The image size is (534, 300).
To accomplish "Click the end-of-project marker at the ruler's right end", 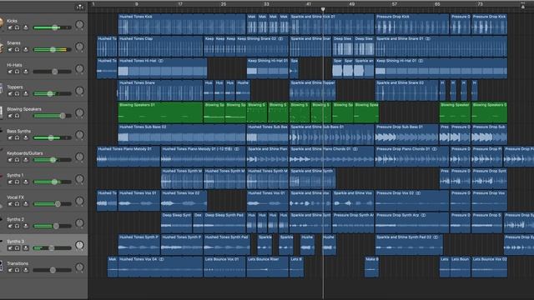I will tap(523, 6).
